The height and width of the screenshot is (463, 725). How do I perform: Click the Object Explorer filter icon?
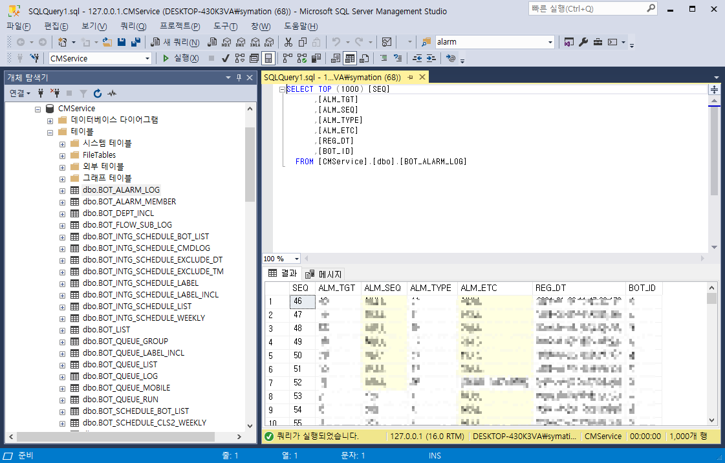click(x=83, y=93)
